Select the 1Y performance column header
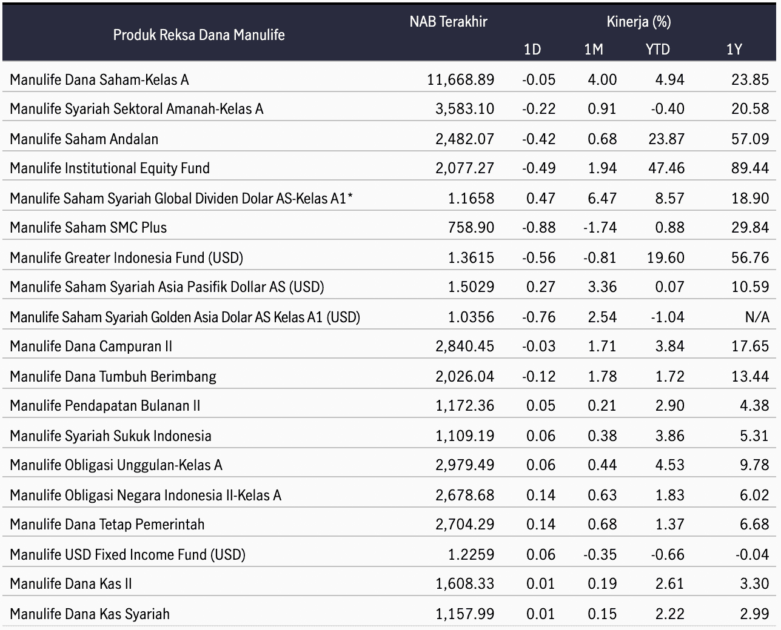 (734, 49)
